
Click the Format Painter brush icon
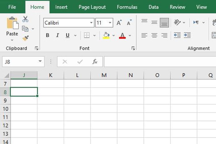pyautogui.click(x=25, y=38)
